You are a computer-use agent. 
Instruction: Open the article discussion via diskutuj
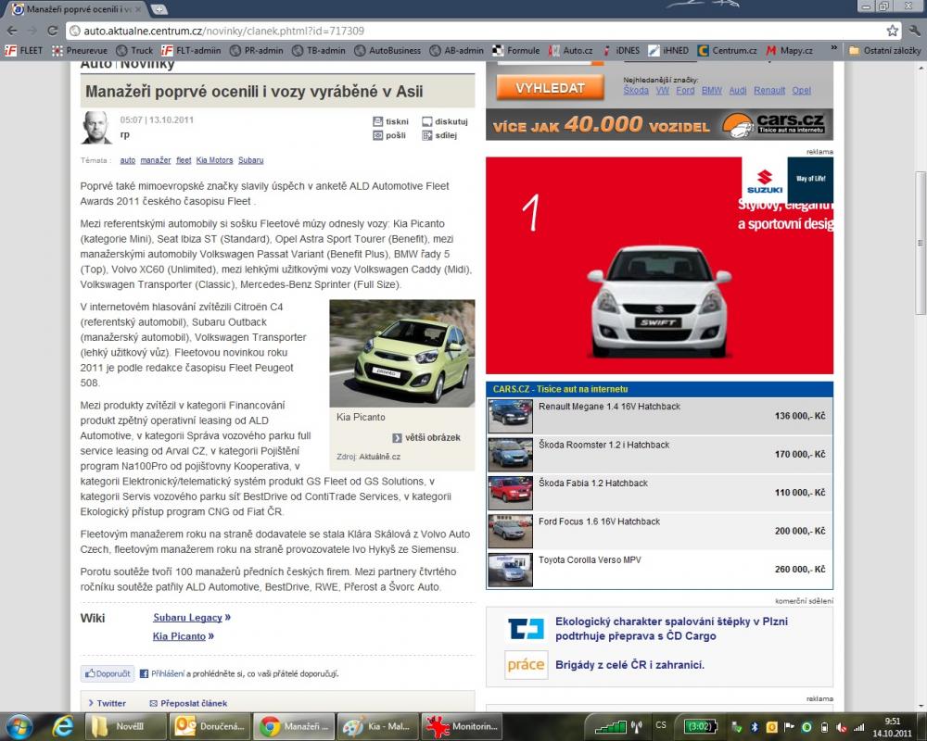(445, 121)
